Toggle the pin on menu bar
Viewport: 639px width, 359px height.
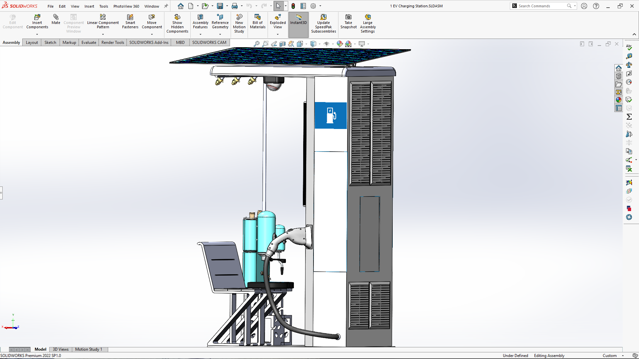tap(166, 6)
